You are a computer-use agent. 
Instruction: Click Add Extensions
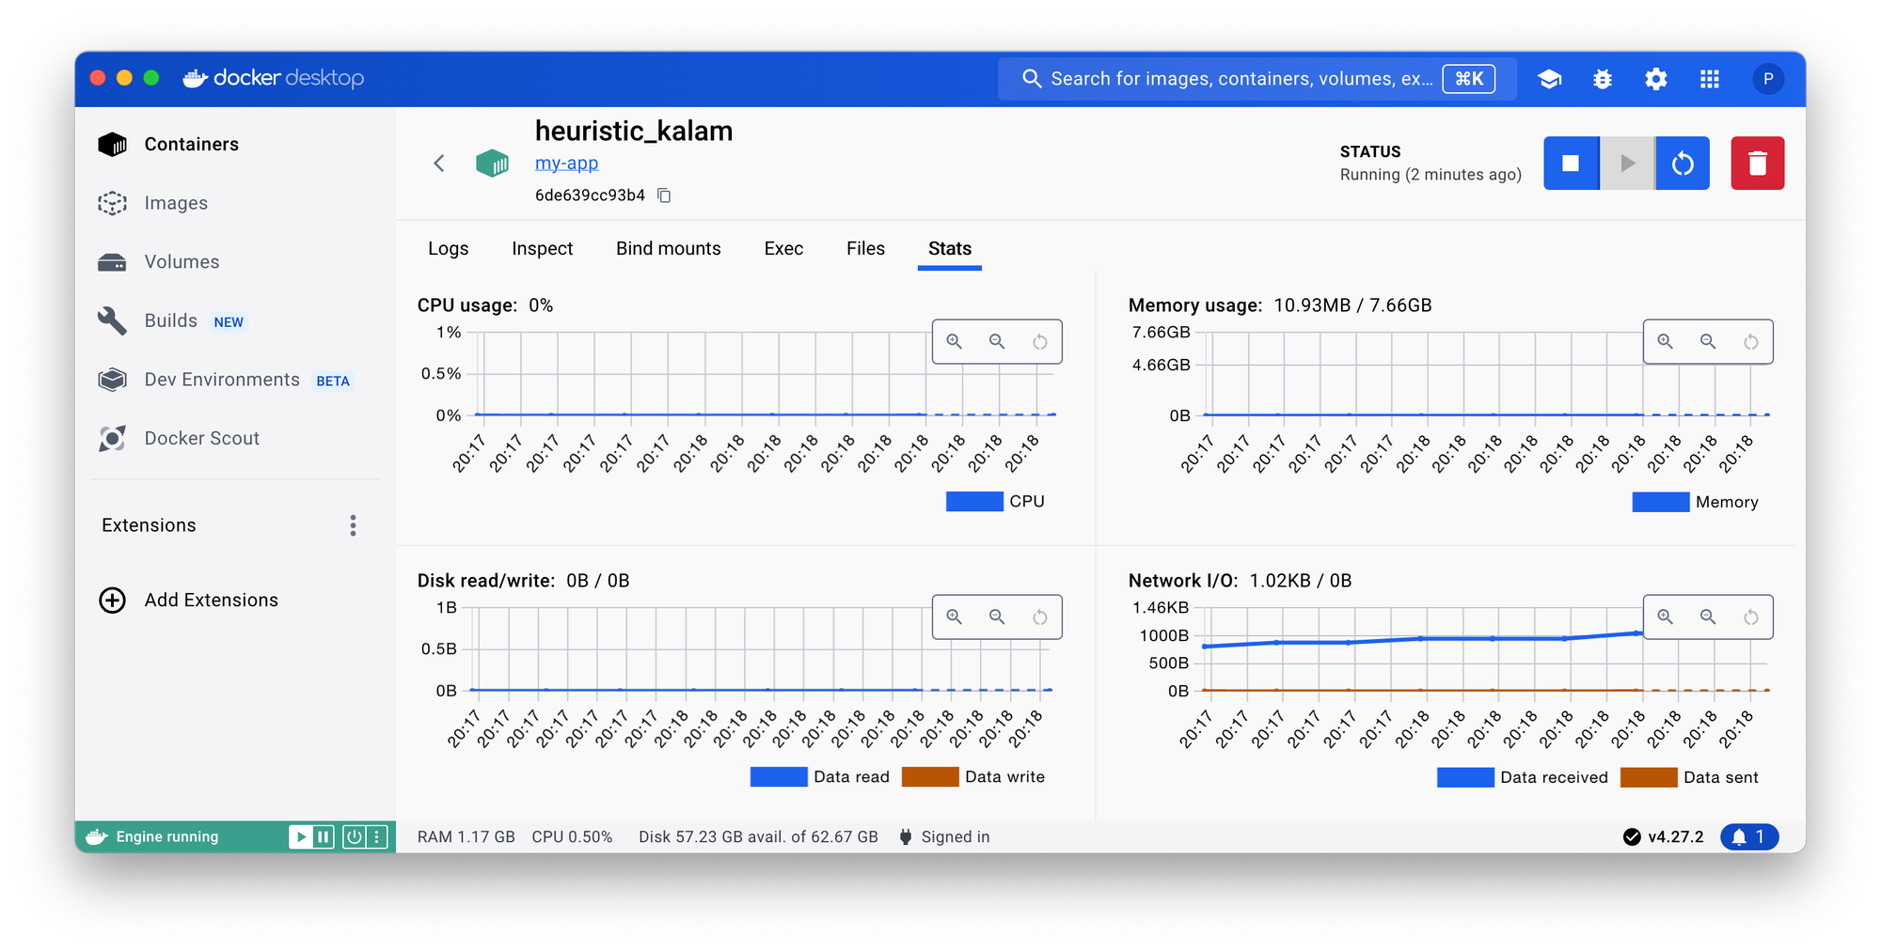point(211,601)
